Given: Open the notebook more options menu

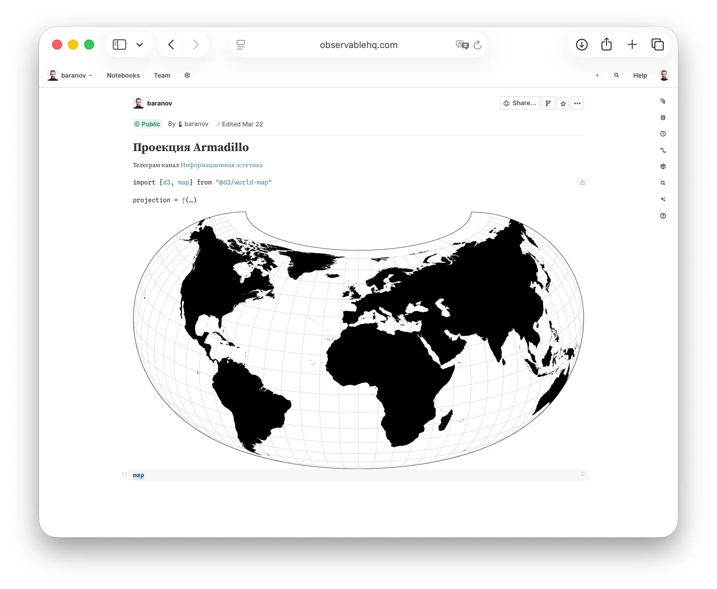Looking at the screenshot, I should pyautogui.click(x=577, y=103).
